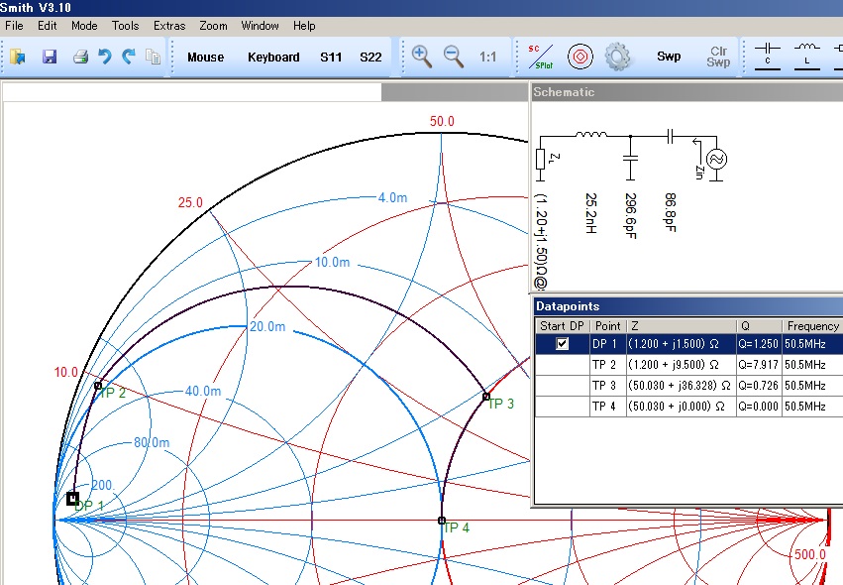The height and width of the screenshot is (585, 843).
Task: Click the red concentric circles icon
Action: 580,57
